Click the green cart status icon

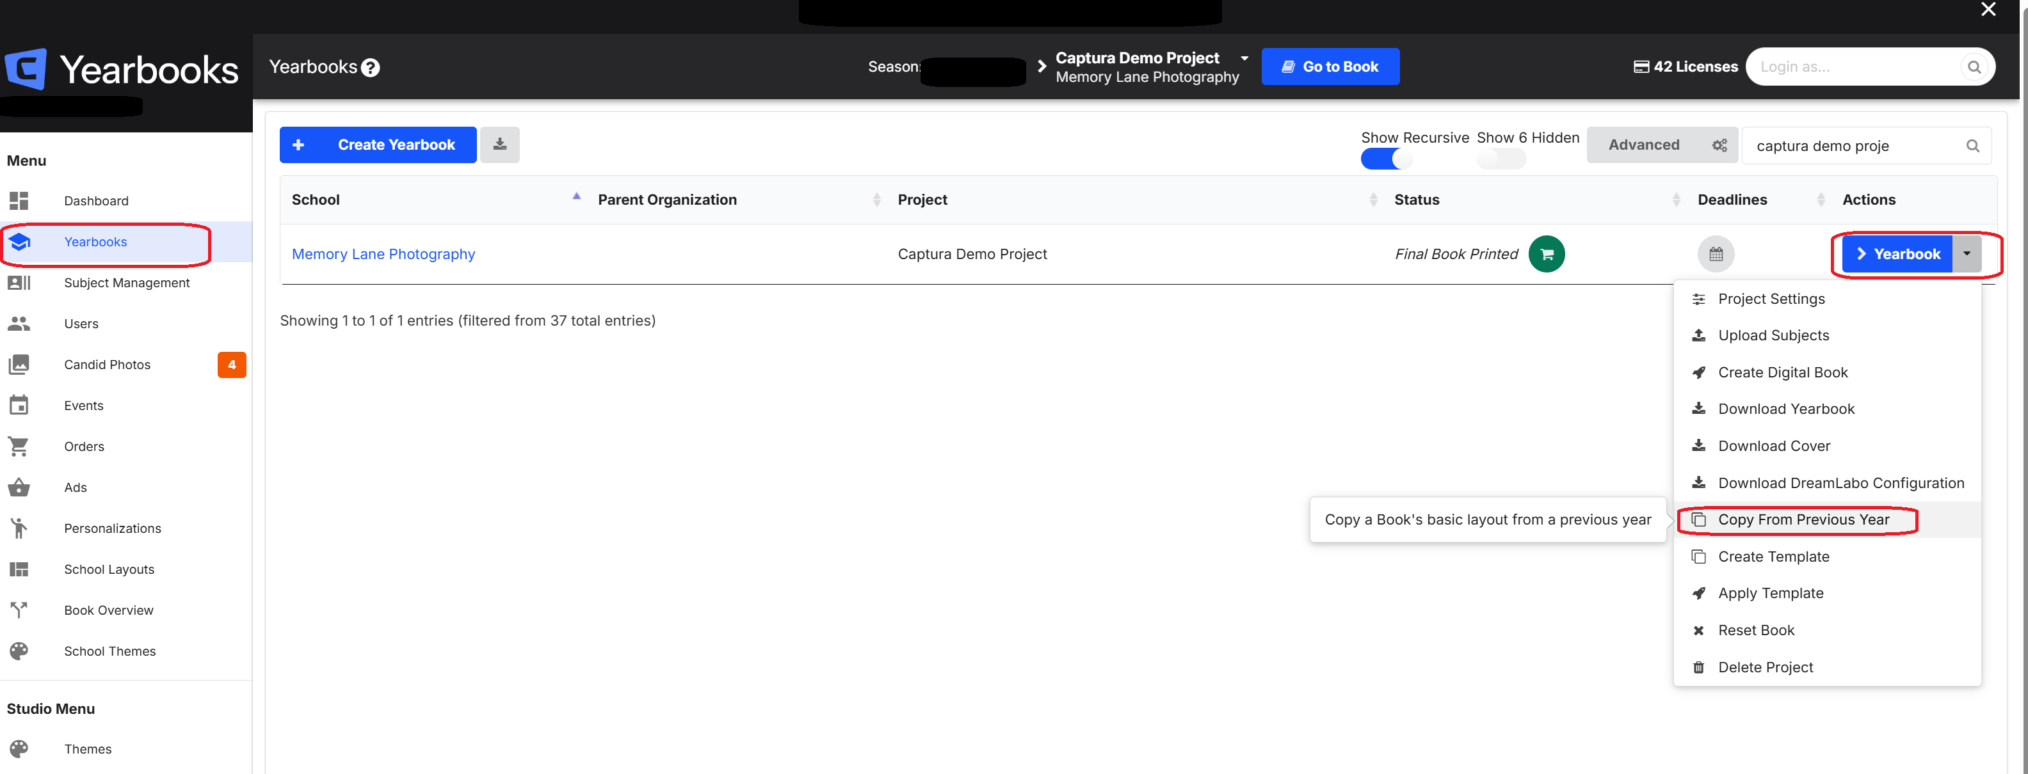point(1546,254)
